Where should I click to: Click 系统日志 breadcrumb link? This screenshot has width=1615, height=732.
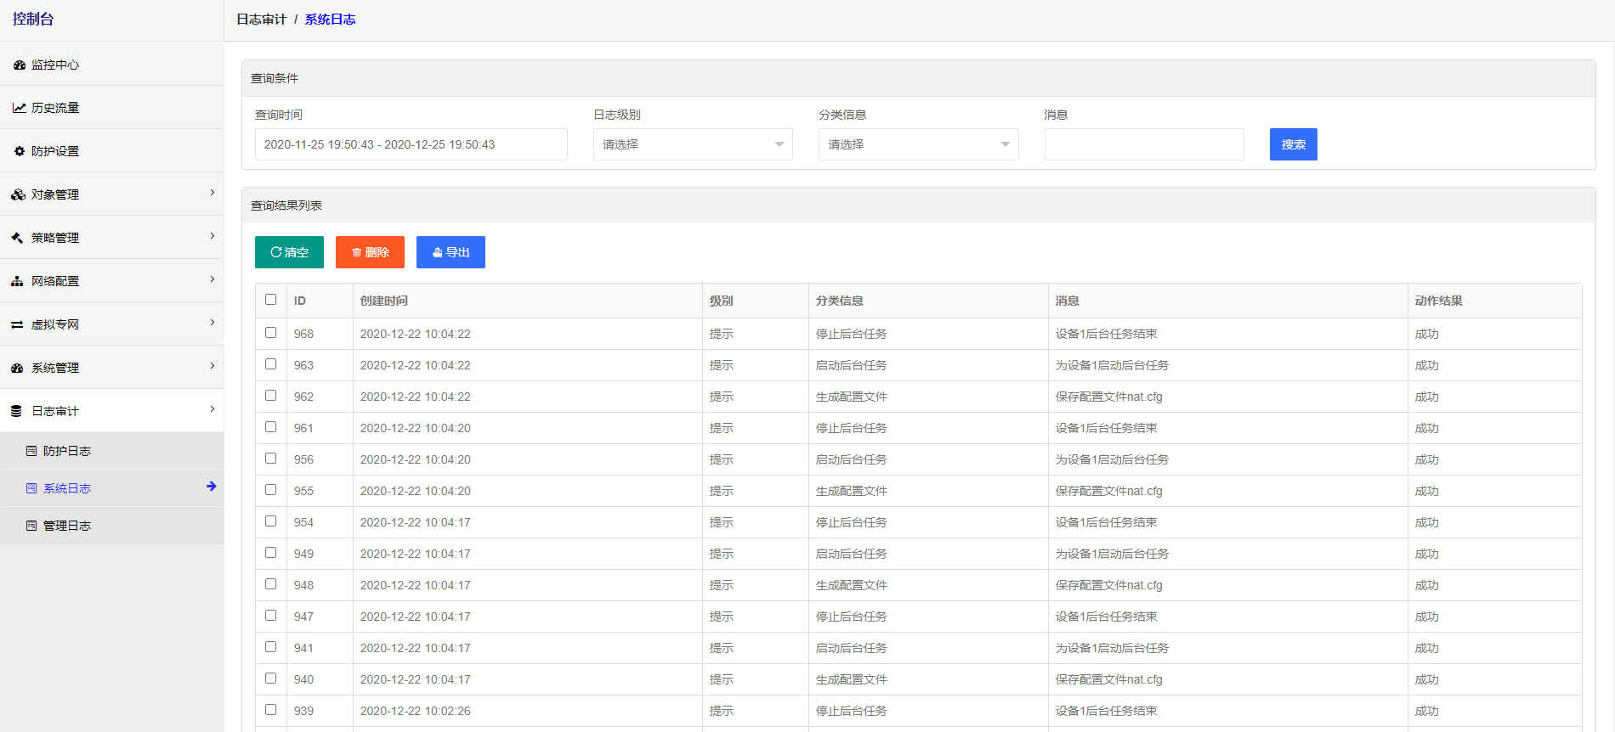[331, 20]
